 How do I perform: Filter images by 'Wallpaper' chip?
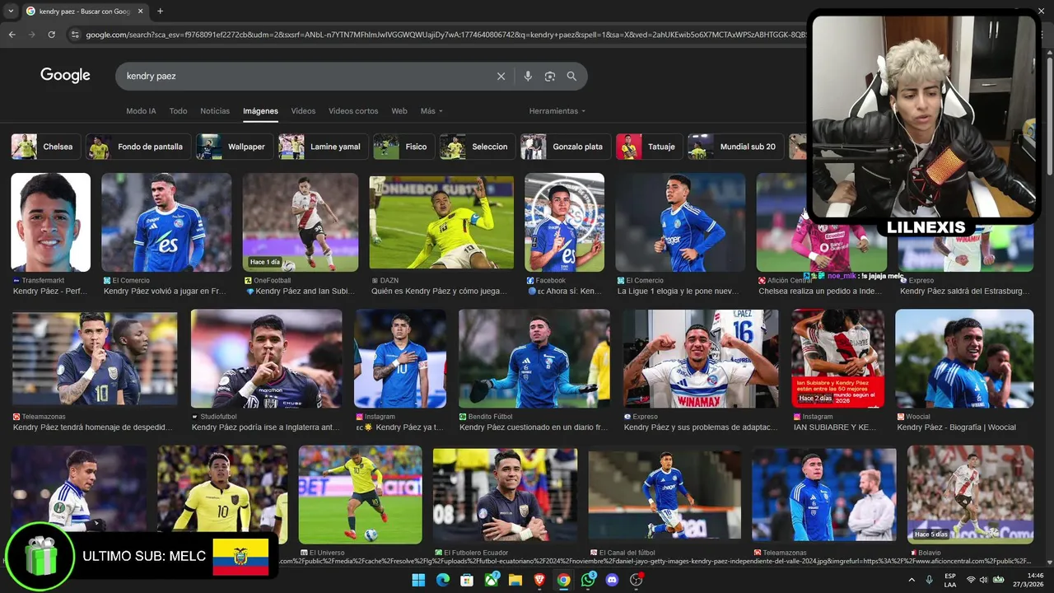pyautogui.click(x=235, y=147)
